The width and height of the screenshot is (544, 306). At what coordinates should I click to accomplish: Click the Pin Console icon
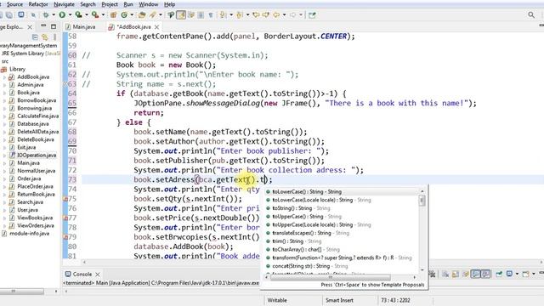[499, 274]
